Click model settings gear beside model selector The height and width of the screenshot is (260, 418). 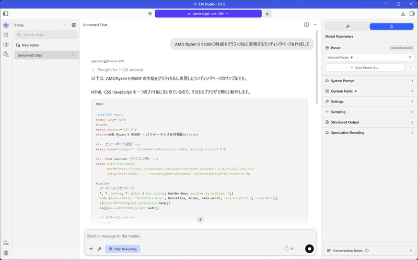tap(150, 14)
